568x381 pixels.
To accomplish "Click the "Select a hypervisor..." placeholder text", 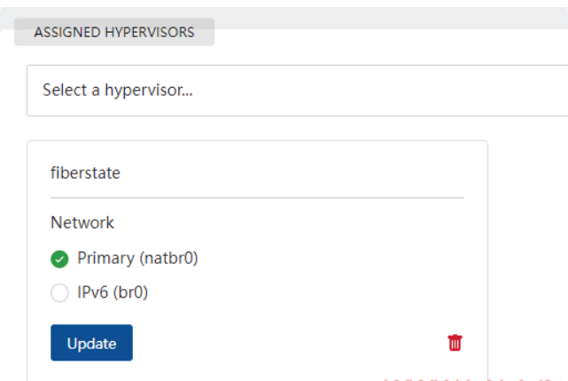I will coord(117,89).
